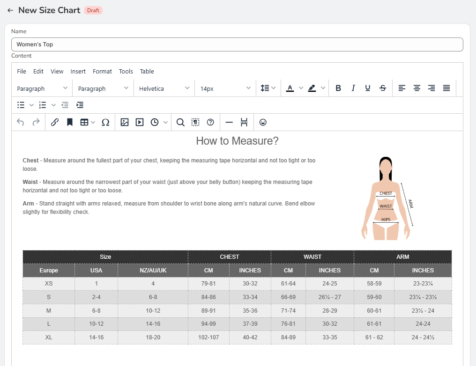Image resolution: width=476 pixels, height=366 pixels.
Task: Redo the last edit
Action: 36,122
